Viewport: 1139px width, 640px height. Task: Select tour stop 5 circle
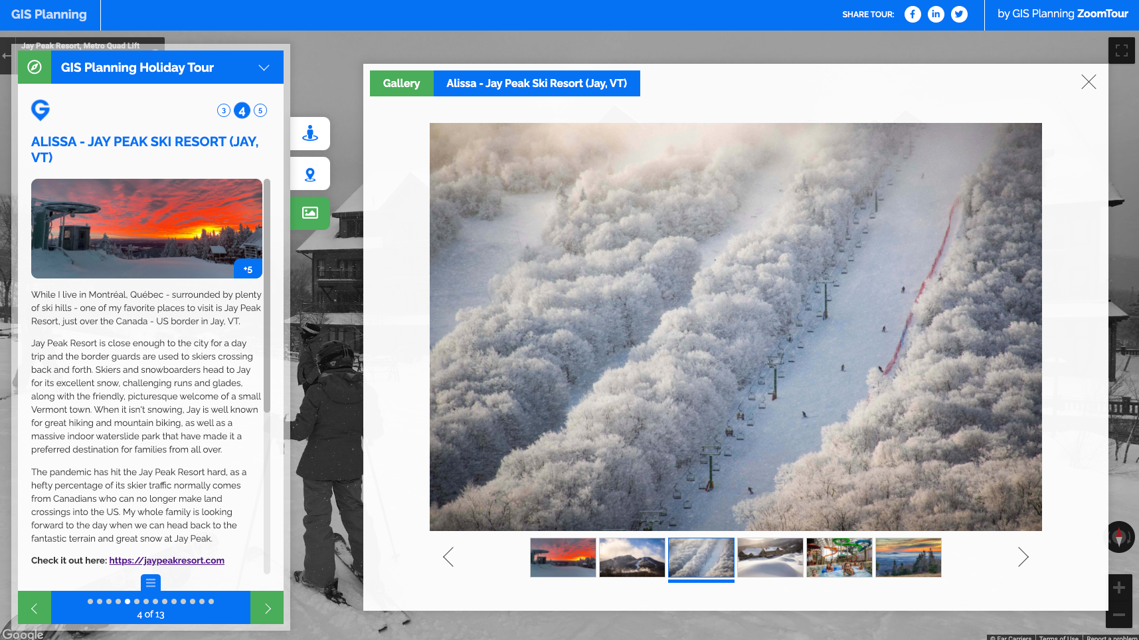click(260, 110)
